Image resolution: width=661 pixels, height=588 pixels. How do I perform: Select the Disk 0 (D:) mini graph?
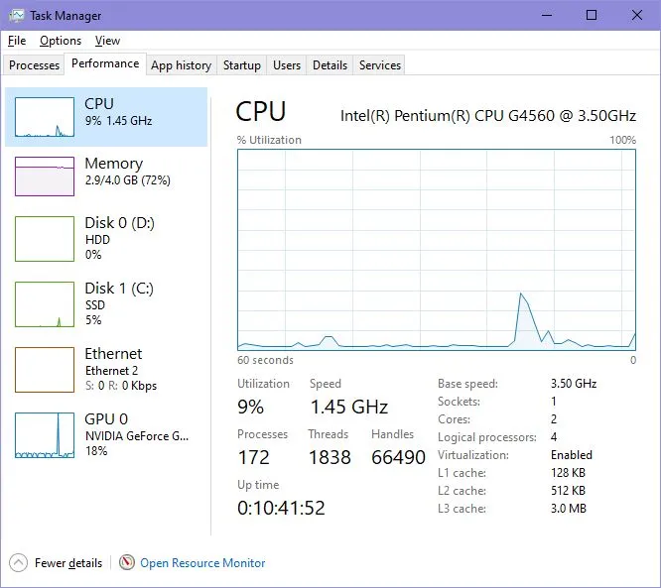(45, 239)
